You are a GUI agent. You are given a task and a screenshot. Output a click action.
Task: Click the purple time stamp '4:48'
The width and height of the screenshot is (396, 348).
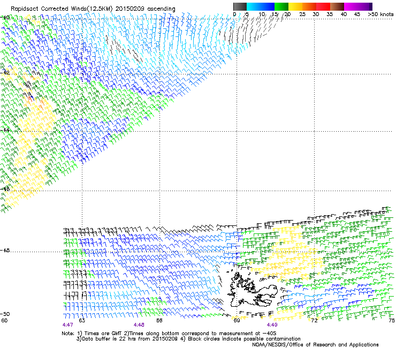coord(139,325)
